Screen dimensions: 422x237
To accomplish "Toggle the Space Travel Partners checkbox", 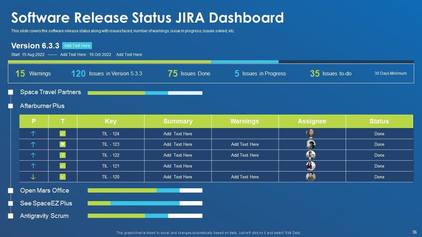I will (x=11, y=92).
